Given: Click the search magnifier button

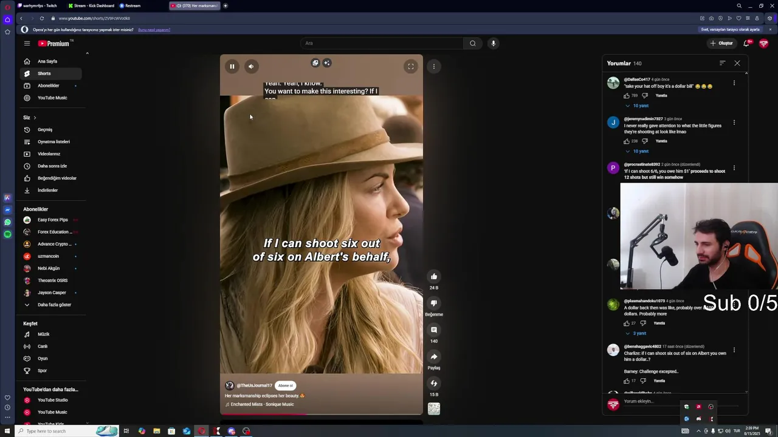Looking at the screenshot, I should point(473,43).
